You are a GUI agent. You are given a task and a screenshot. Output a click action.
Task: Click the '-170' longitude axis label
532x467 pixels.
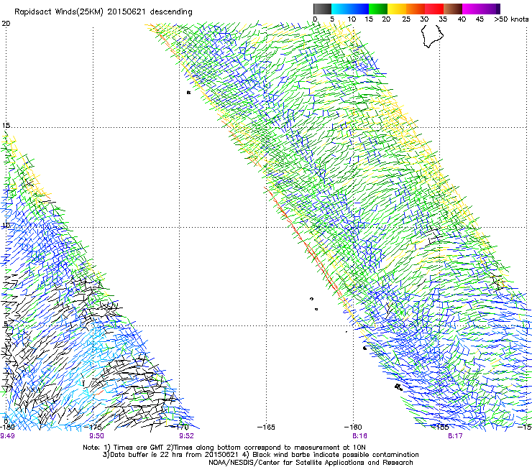(181, 427)
